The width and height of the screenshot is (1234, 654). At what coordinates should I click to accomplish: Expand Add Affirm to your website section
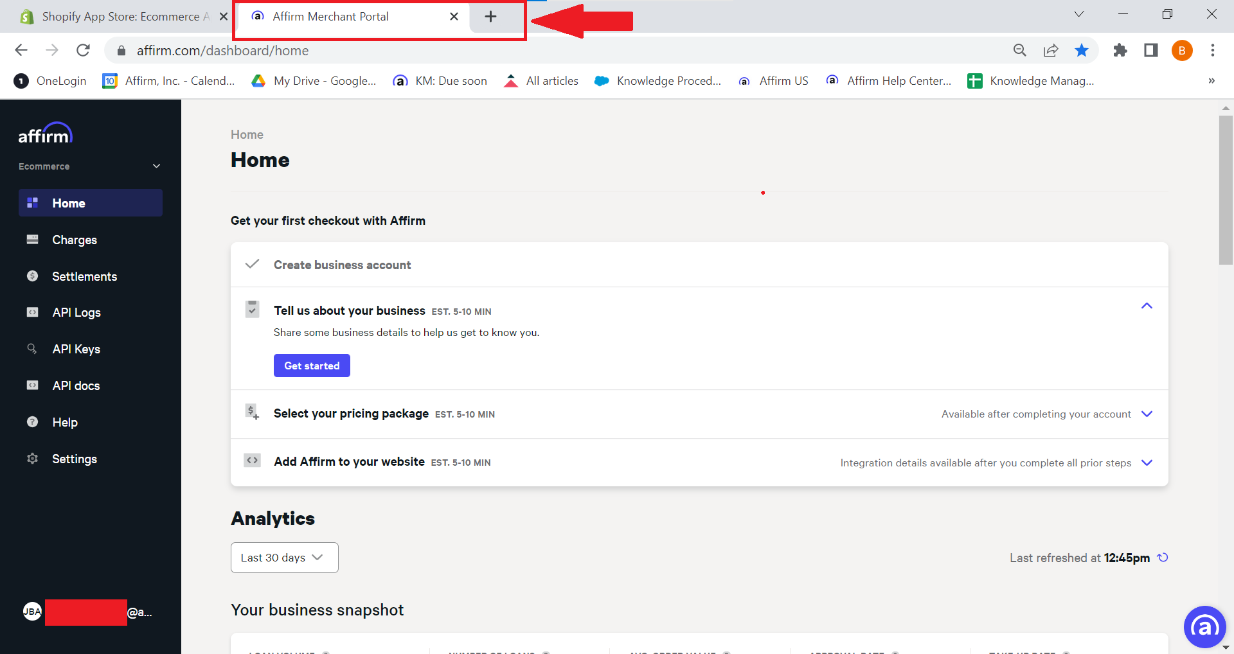1147,463
